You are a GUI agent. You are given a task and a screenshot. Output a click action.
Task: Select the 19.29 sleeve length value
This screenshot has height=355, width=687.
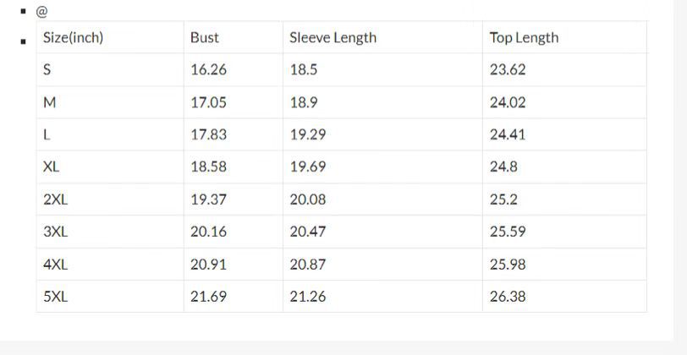pos(307,134)
